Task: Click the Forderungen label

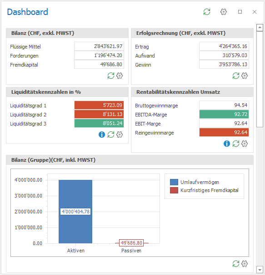Action: tap(24, 56)
